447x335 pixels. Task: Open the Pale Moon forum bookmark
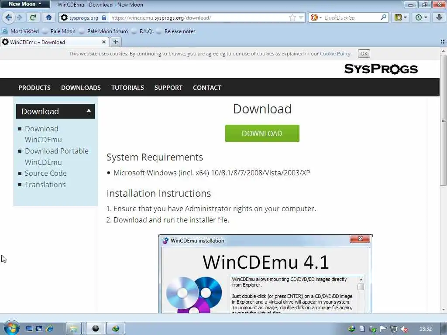click(103, 31)
